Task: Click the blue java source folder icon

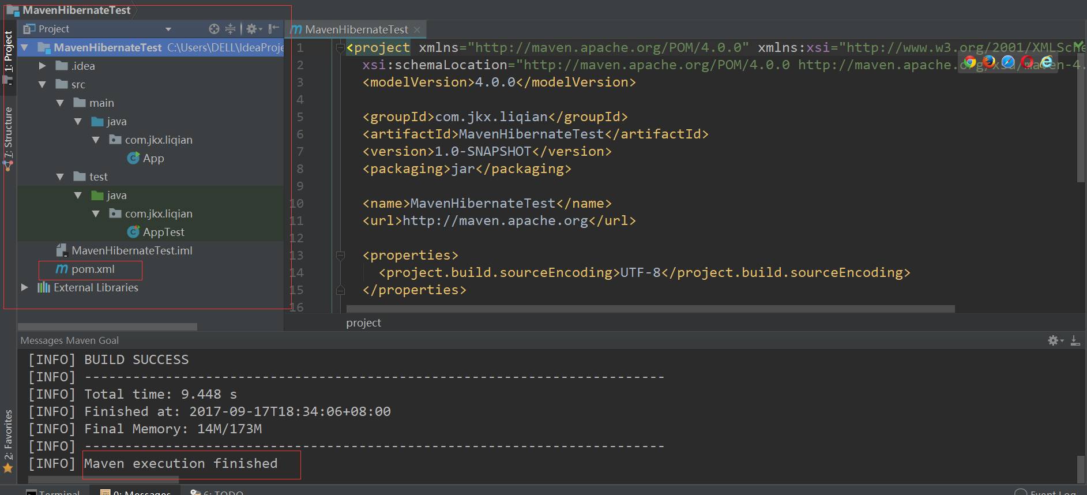Action: click(97, 121)
